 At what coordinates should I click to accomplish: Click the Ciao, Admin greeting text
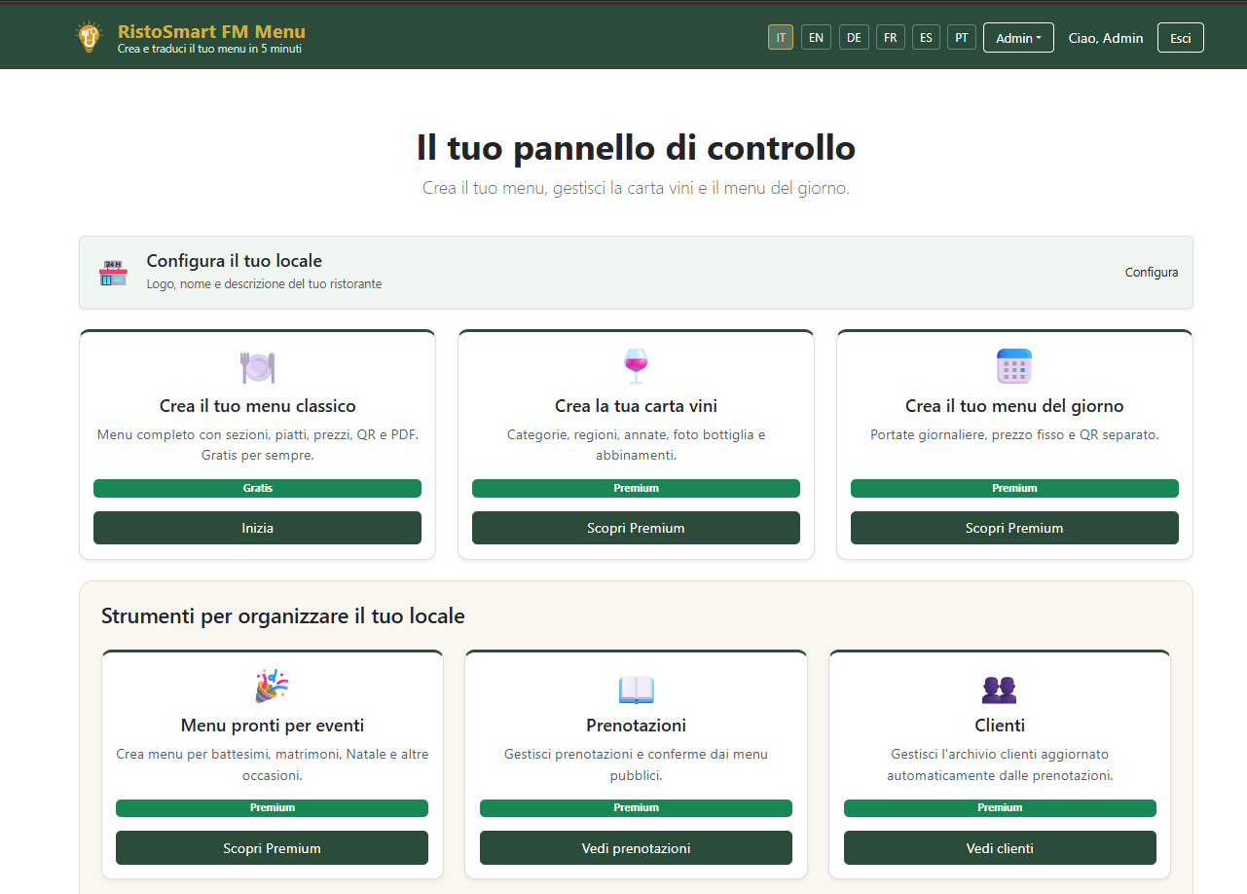1106,38
